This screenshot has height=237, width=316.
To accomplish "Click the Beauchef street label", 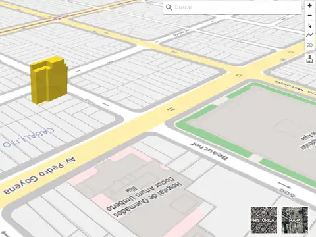I will point(209,151).
